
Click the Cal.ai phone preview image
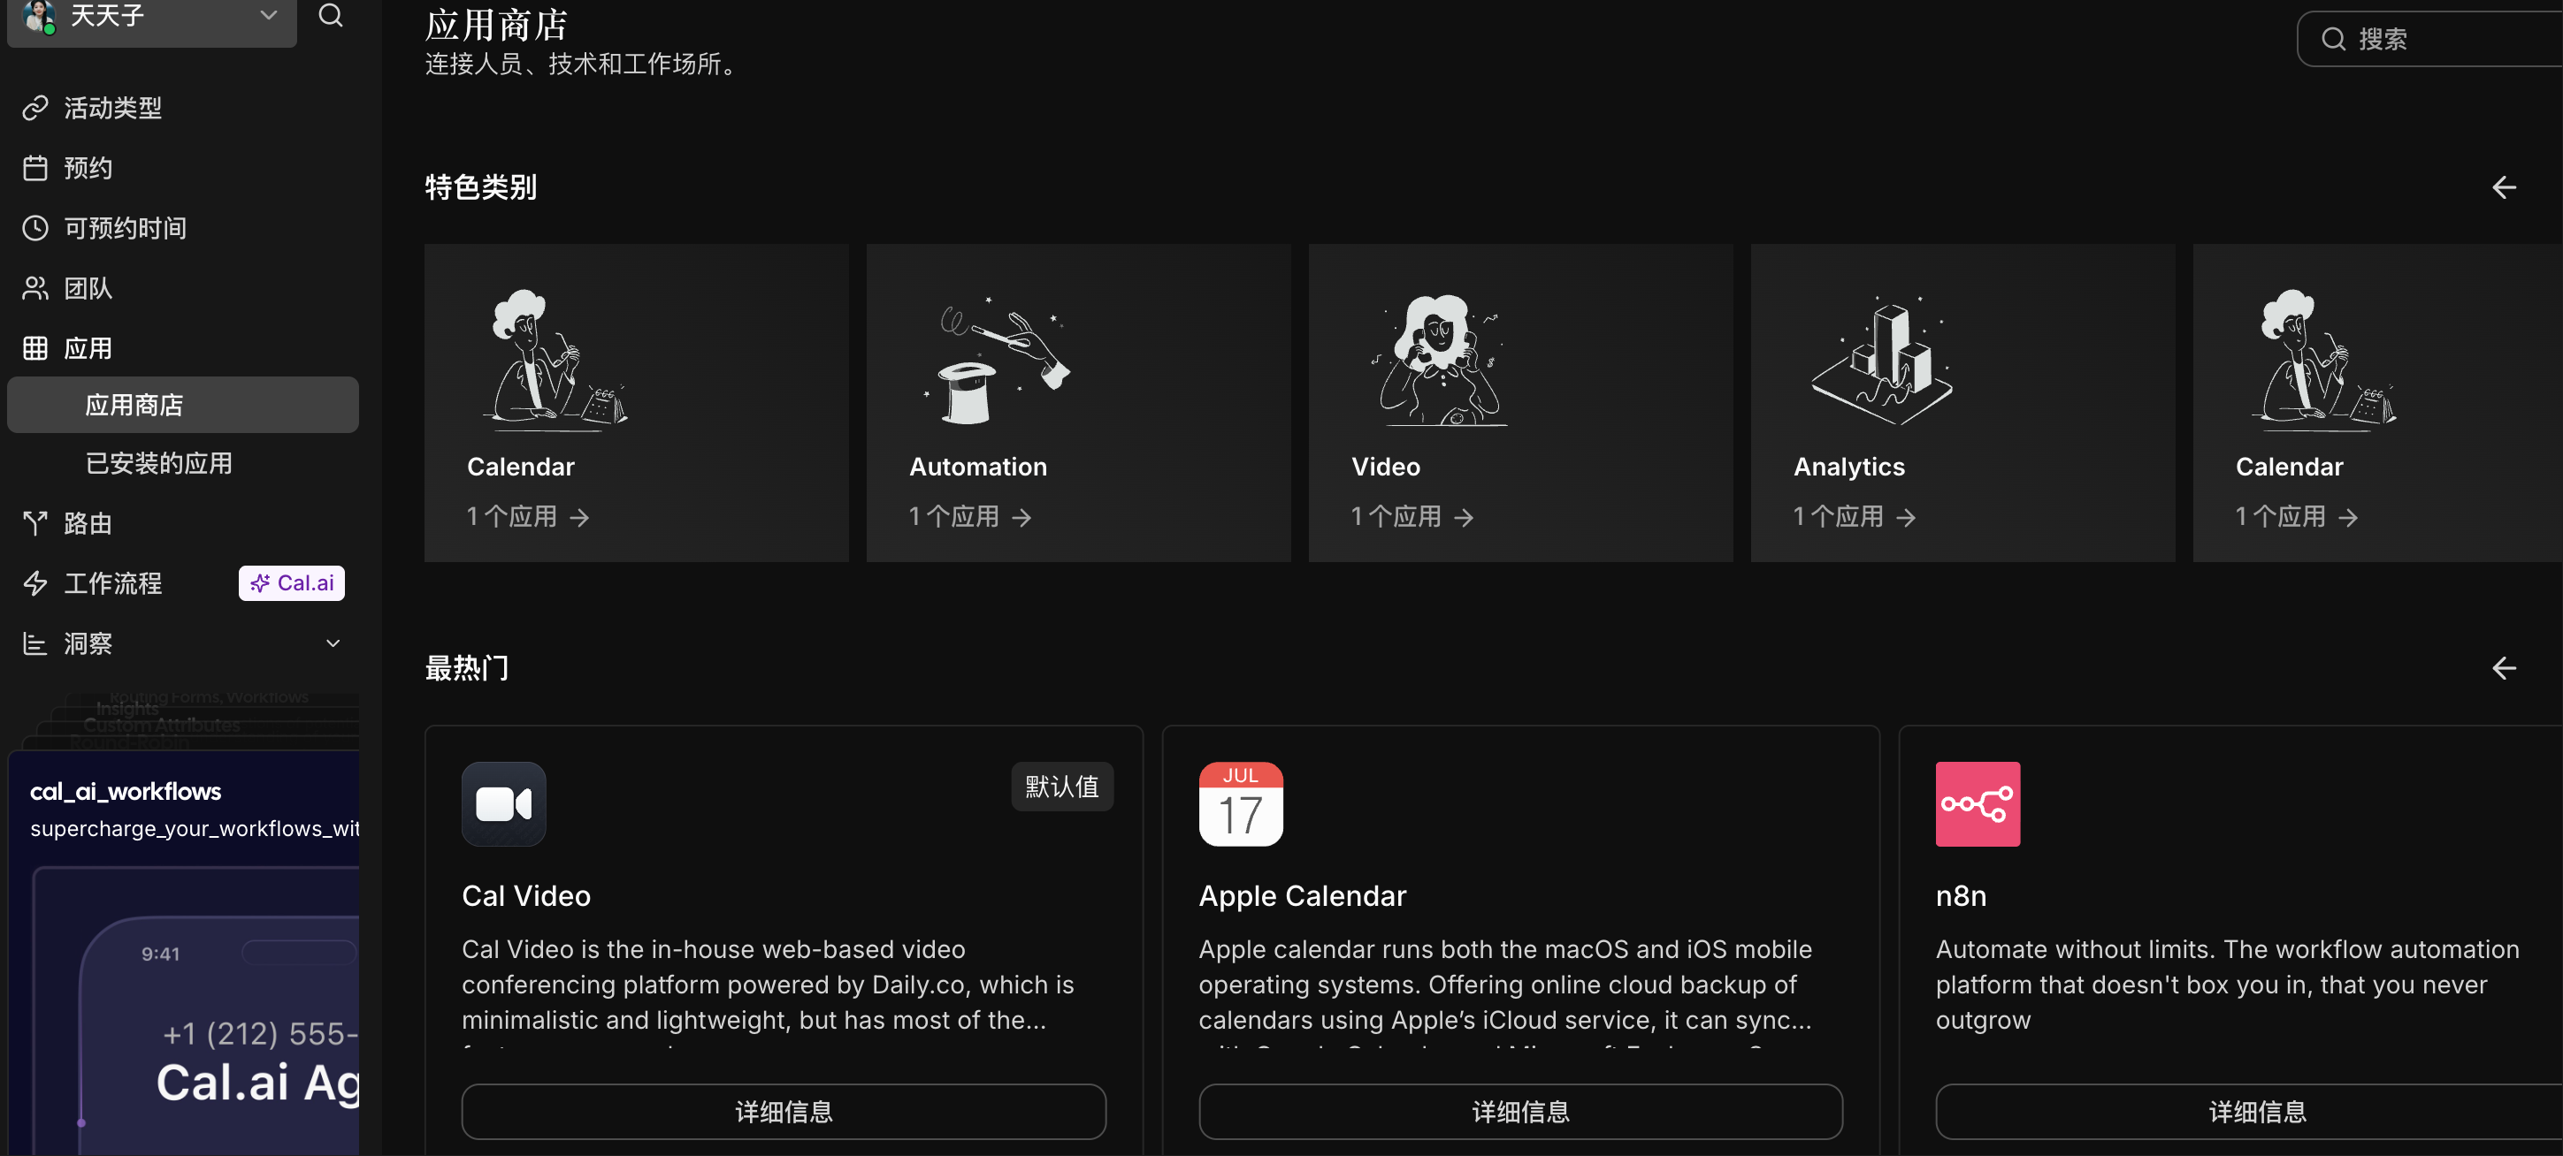tap(195, 1010)
